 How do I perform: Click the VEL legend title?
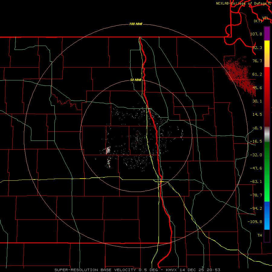point(265,18)
